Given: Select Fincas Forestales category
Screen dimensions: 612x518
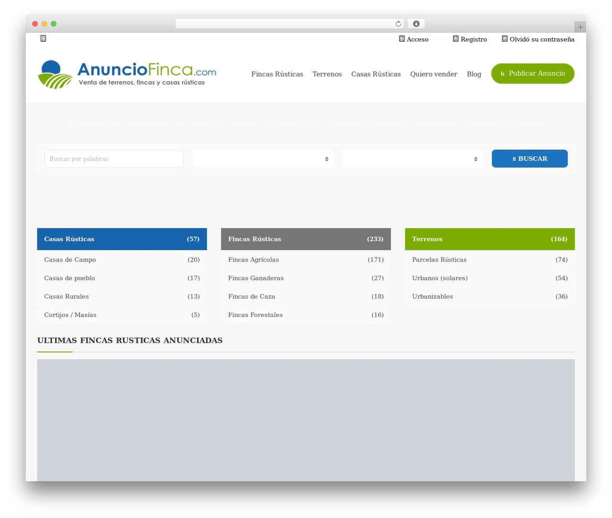Looking at the screenshot, I should point(306,315).
